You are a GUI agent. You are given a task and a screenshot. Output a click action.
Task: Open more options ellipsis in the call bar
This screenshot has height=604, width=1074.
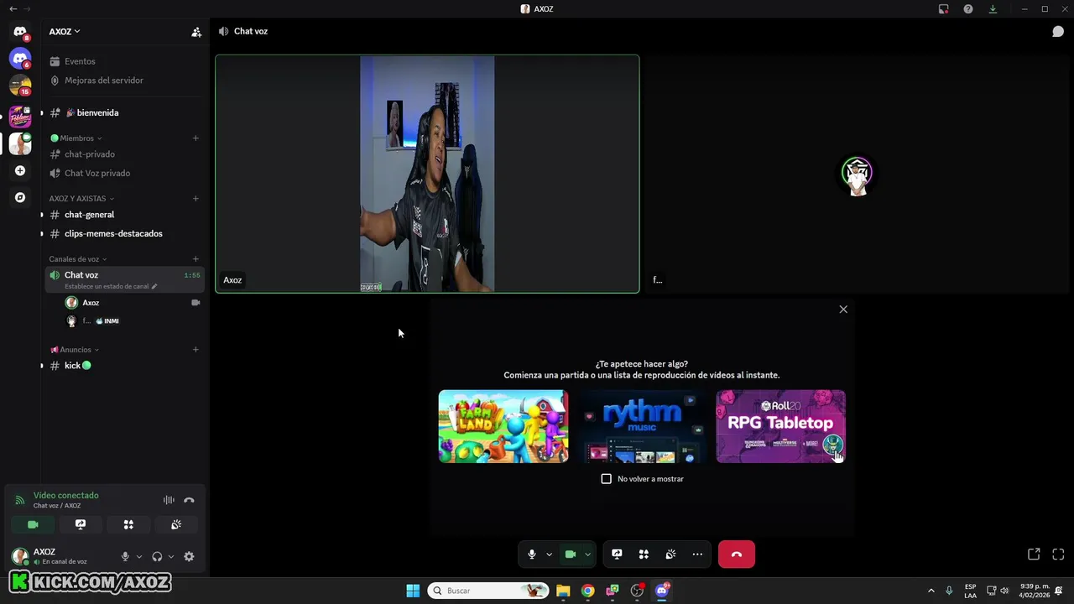tap(697, 555)
